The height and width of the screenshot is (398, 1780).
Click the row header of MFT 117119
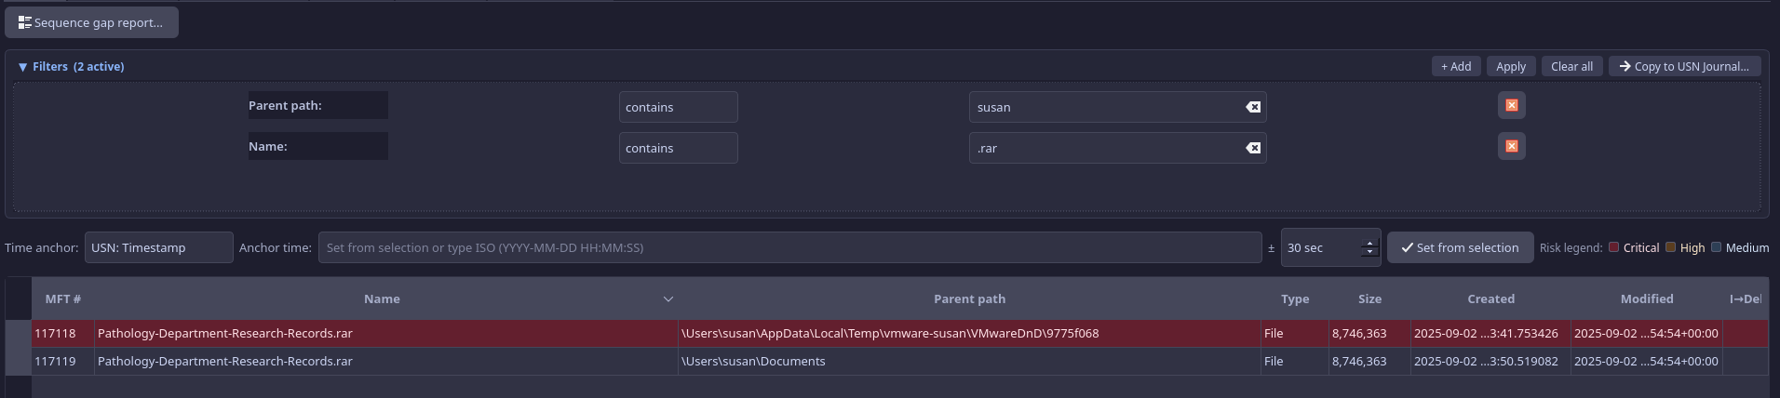(x=19, y=362)
